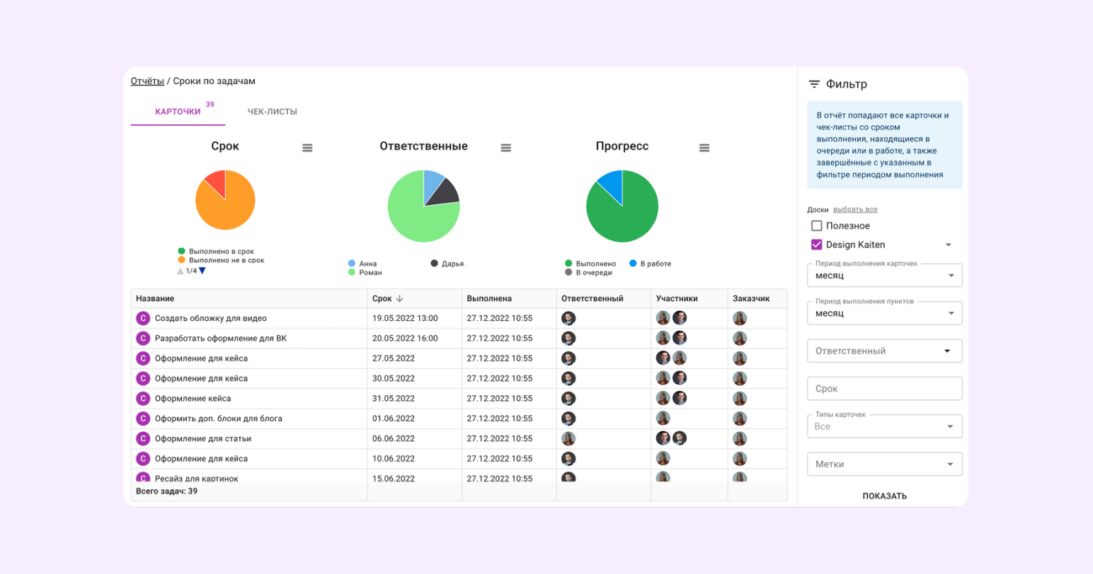1093x574 pixels.
Task: Toggle Роман legend item
Action: (x=365, y=272)
